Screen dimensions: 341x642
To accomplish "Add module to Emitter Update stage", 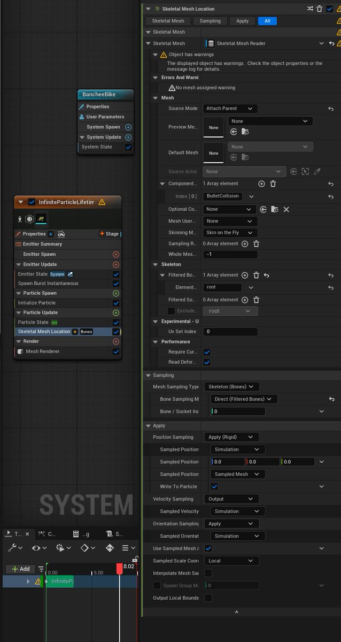I will coord(115,264).
